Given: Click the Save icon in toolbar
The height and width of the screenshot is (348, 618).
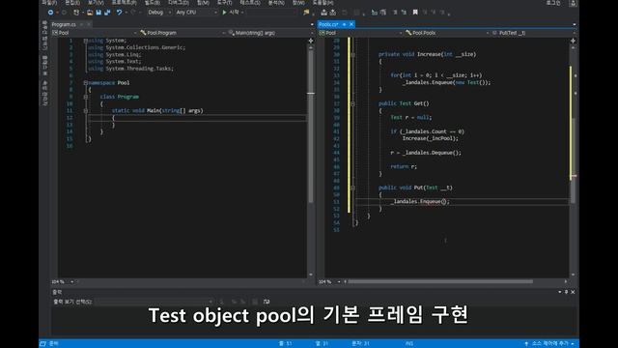Looking at the screenshot, I should pos(98,13).
